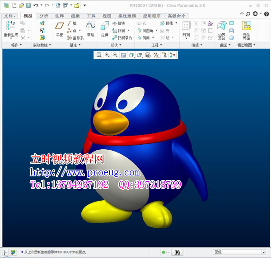Open the Datum Display Filters icon

tap(156, 55)
